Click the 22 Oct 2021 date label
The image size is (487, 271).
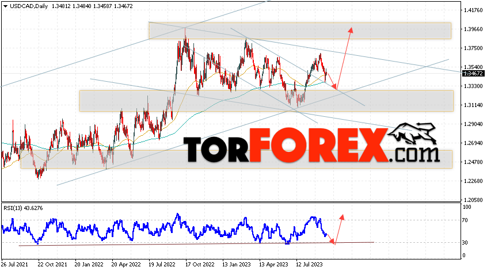[x=52, y=265]
